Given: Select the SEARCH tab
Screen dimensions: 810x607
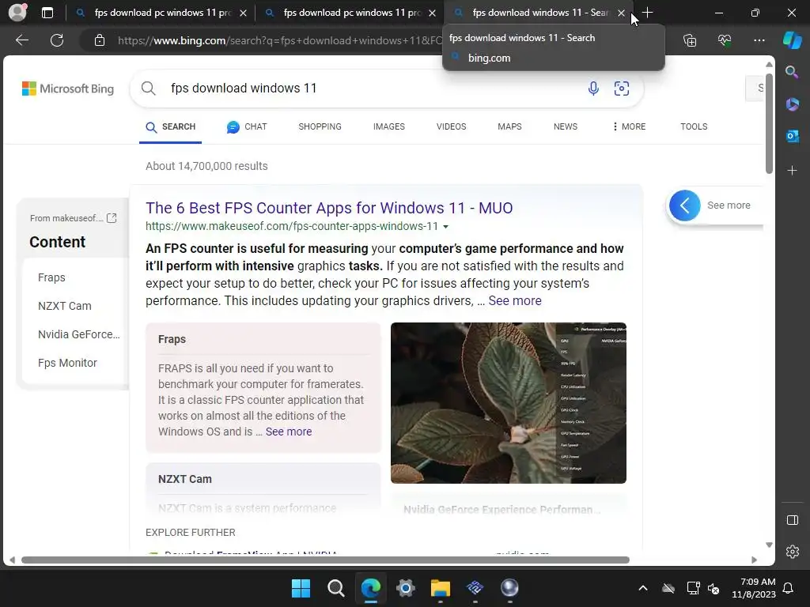Looking at the screenshot, I should (171, 127).
